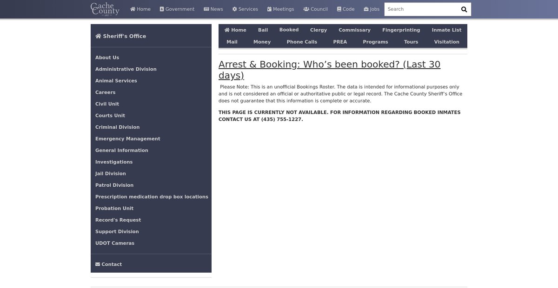This screenshot has height=288, width=558.
Task: Open the Government menu in top navigation
Action: pos(177,9)
